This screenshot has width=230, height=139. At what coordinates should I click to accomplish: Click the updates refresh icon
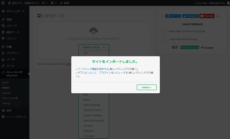pyautogui.click(x=43, y=3)
